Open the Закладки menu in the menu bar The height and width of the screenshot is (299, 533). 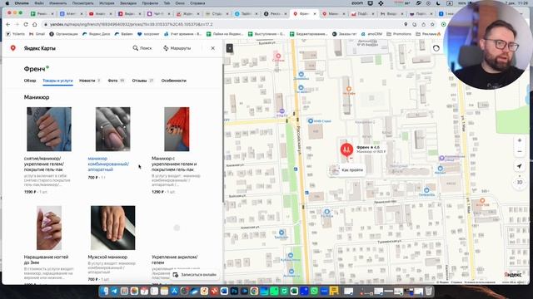click(x=129, y=3)
